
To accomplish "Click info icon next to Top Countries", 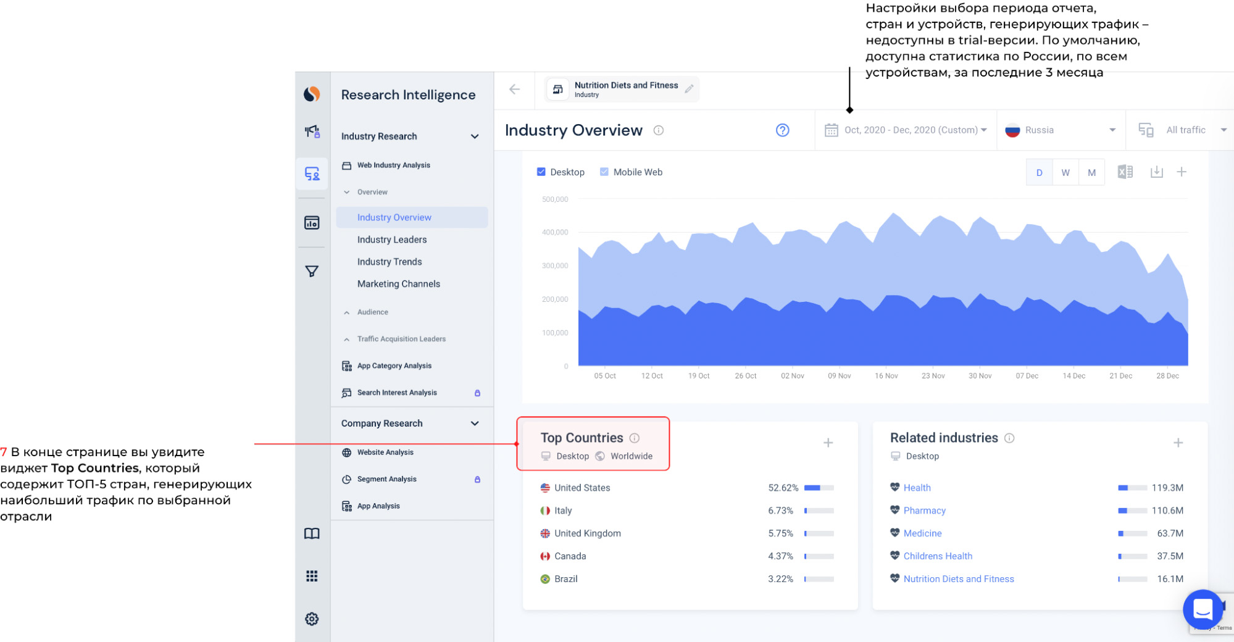I will pos(635,438).
